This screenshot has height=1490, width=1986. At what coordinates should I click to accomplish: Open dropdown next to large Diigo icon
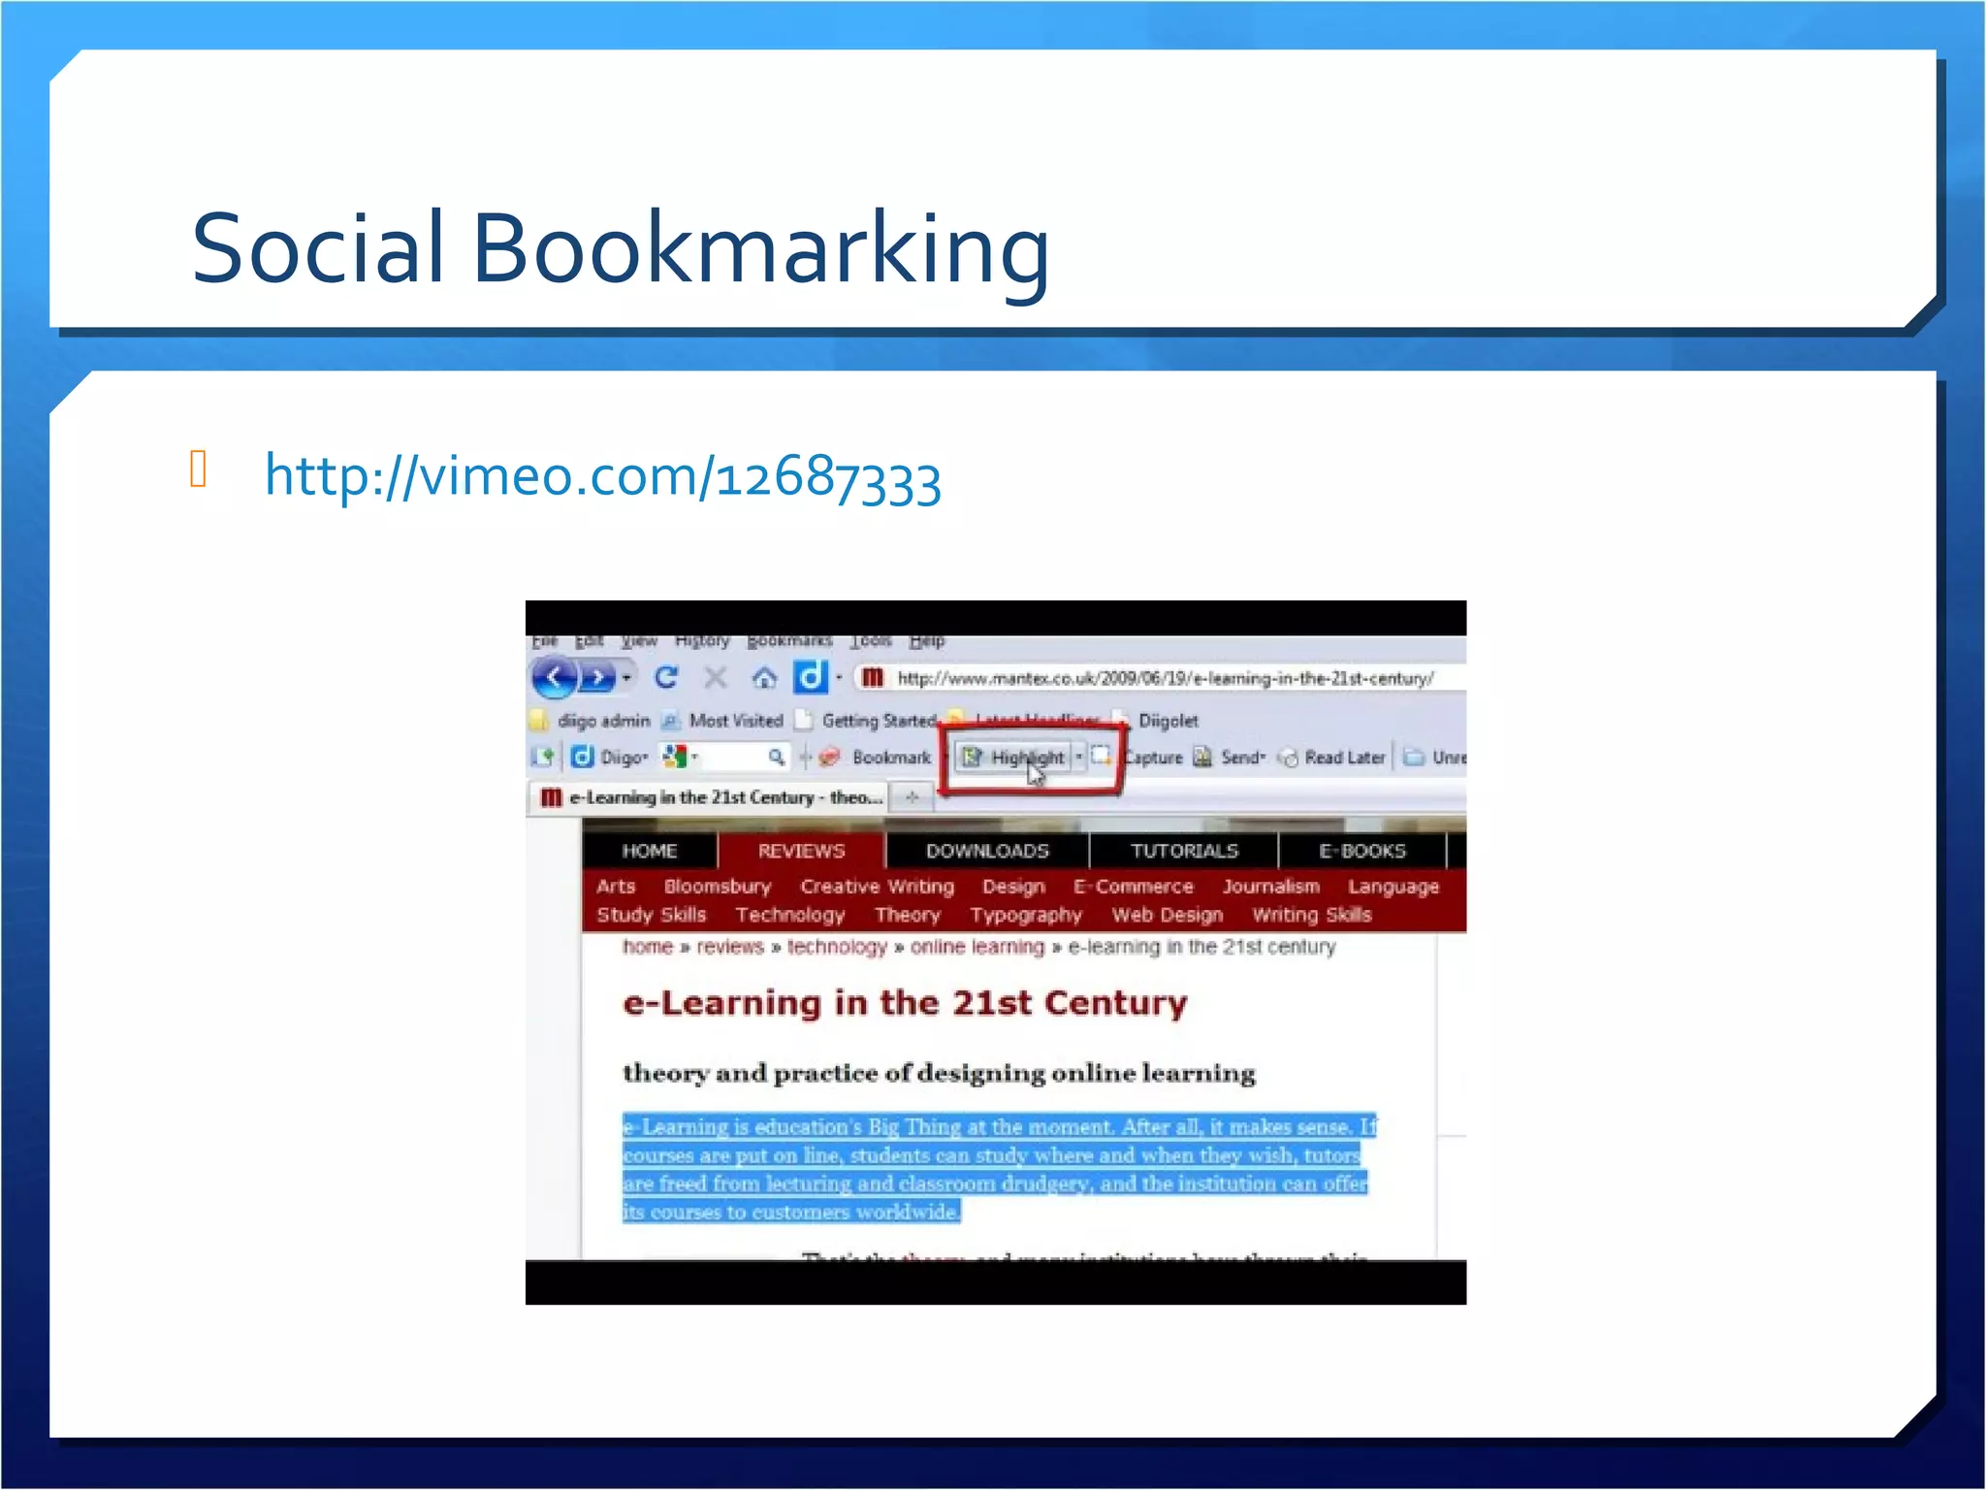coord(839,677)
